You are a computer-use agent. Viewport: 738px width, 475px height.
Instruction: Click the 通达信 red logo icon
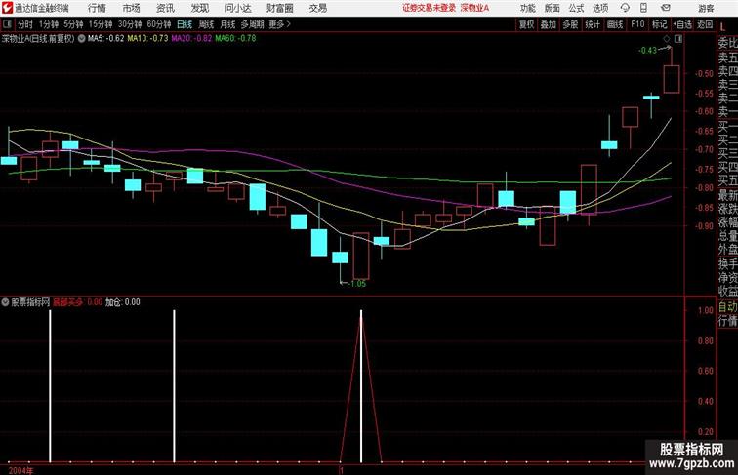(7, 8)
